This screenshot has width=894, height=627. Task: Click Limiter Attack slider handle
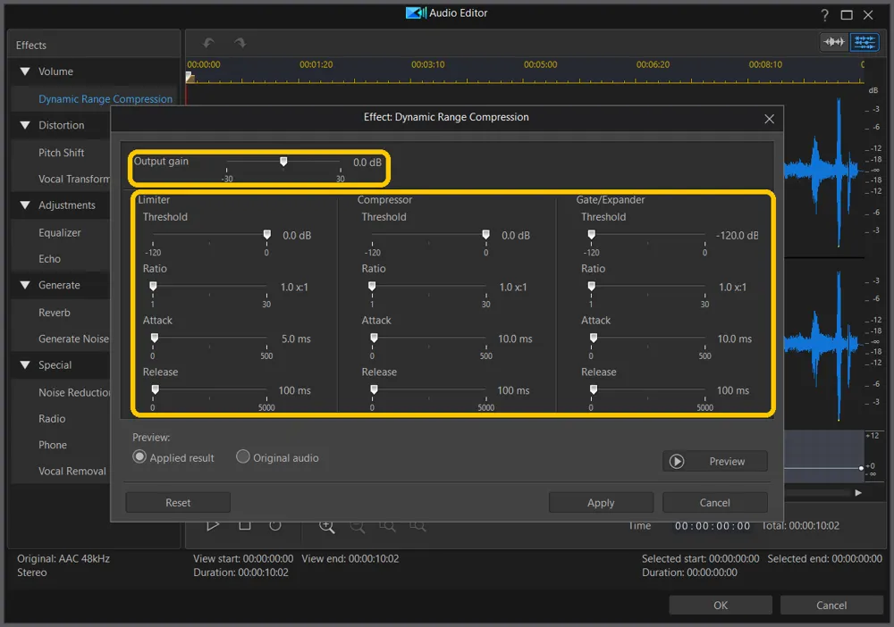pyautogui.click(x=155, y=338)
